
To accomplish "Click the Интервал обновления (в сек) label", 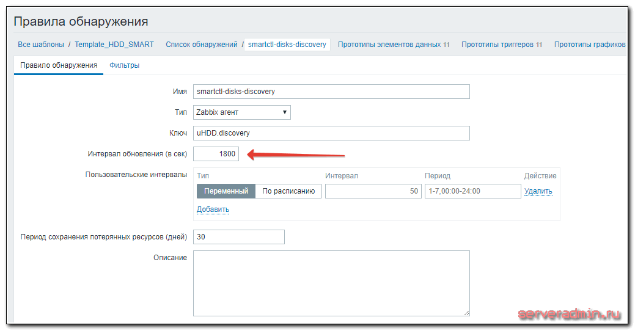I will click(138, 154).
